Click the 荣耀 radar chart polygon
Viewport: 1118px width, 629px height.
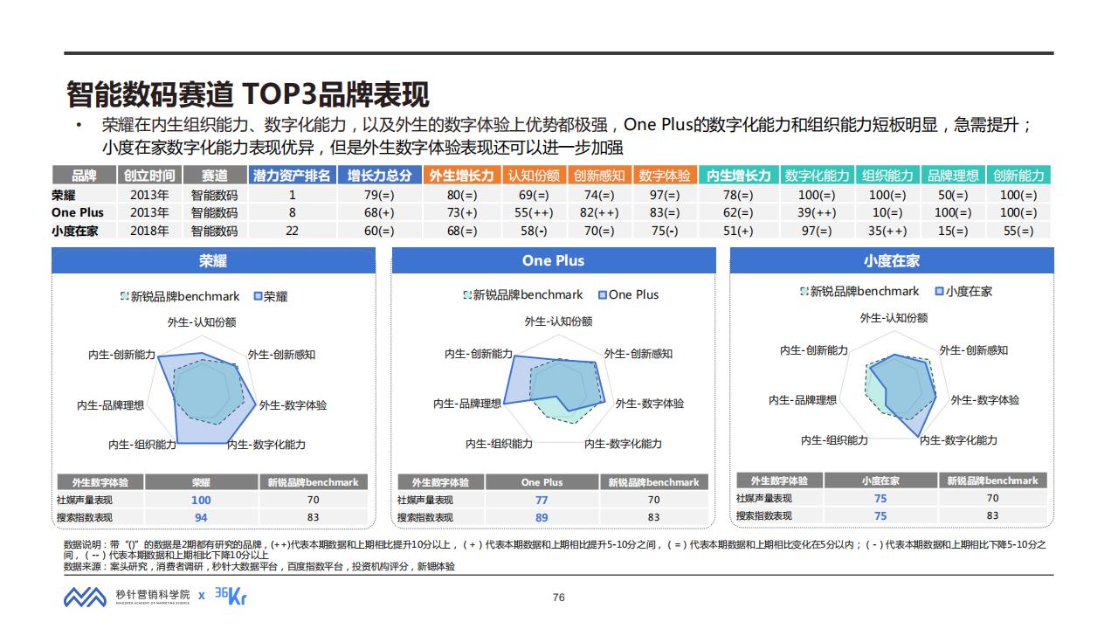210,397
